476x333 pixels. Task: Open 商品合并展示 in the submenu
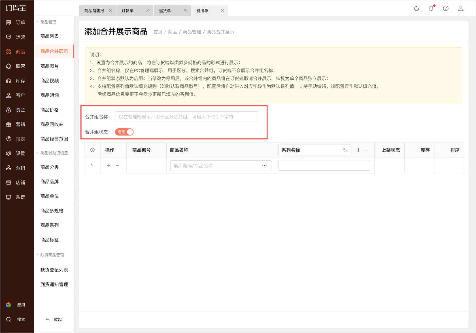click(54, 51)
